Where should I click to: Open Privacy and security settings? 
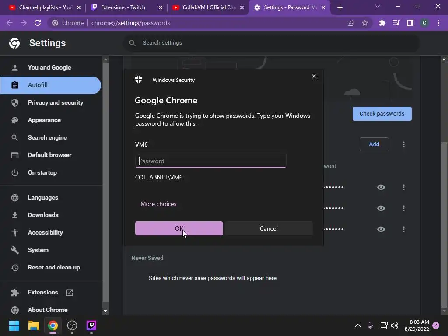click(55, 102)
